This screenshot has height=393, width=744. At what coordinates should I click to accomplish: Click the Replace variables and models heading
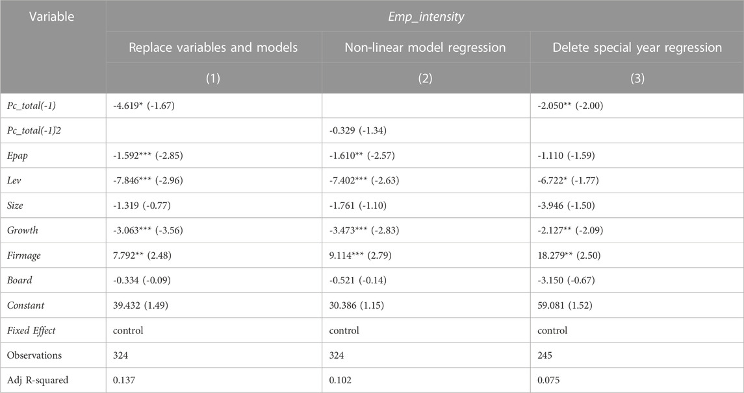(x=213, y=47)
